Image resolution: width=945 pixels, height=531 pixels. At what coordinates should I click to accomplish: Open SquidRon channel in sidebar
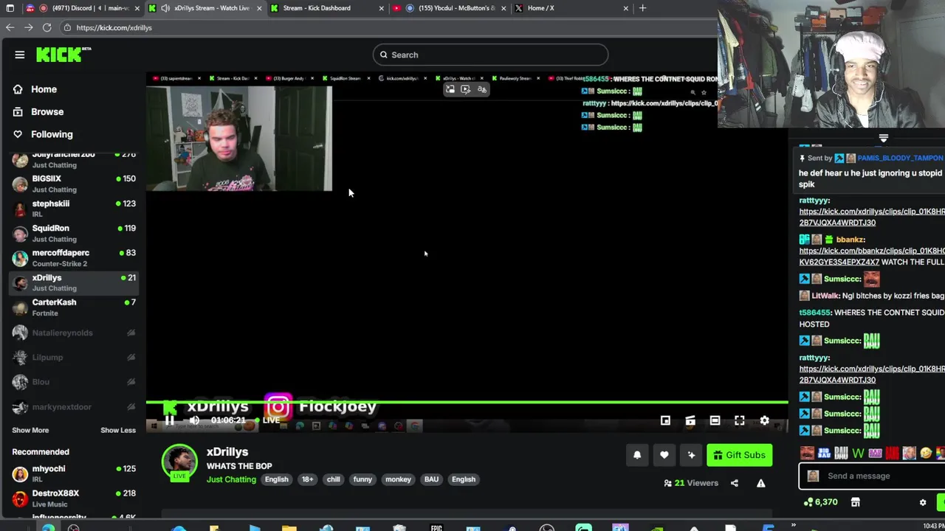[x=74, y=233]
